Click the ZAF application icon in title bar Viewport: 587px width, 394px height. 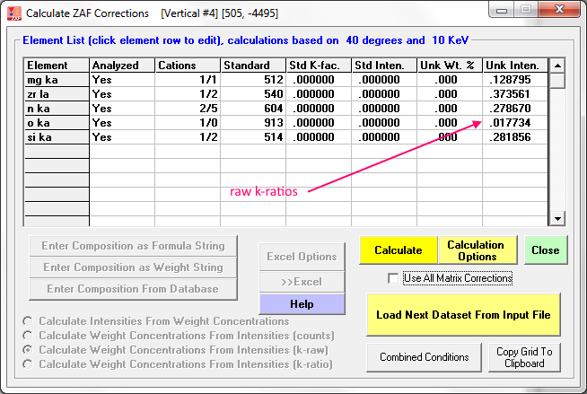(13, 13)
